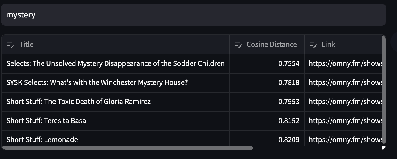
Task: Click the text-format icon beside Title header
Action: click(11, 45)
